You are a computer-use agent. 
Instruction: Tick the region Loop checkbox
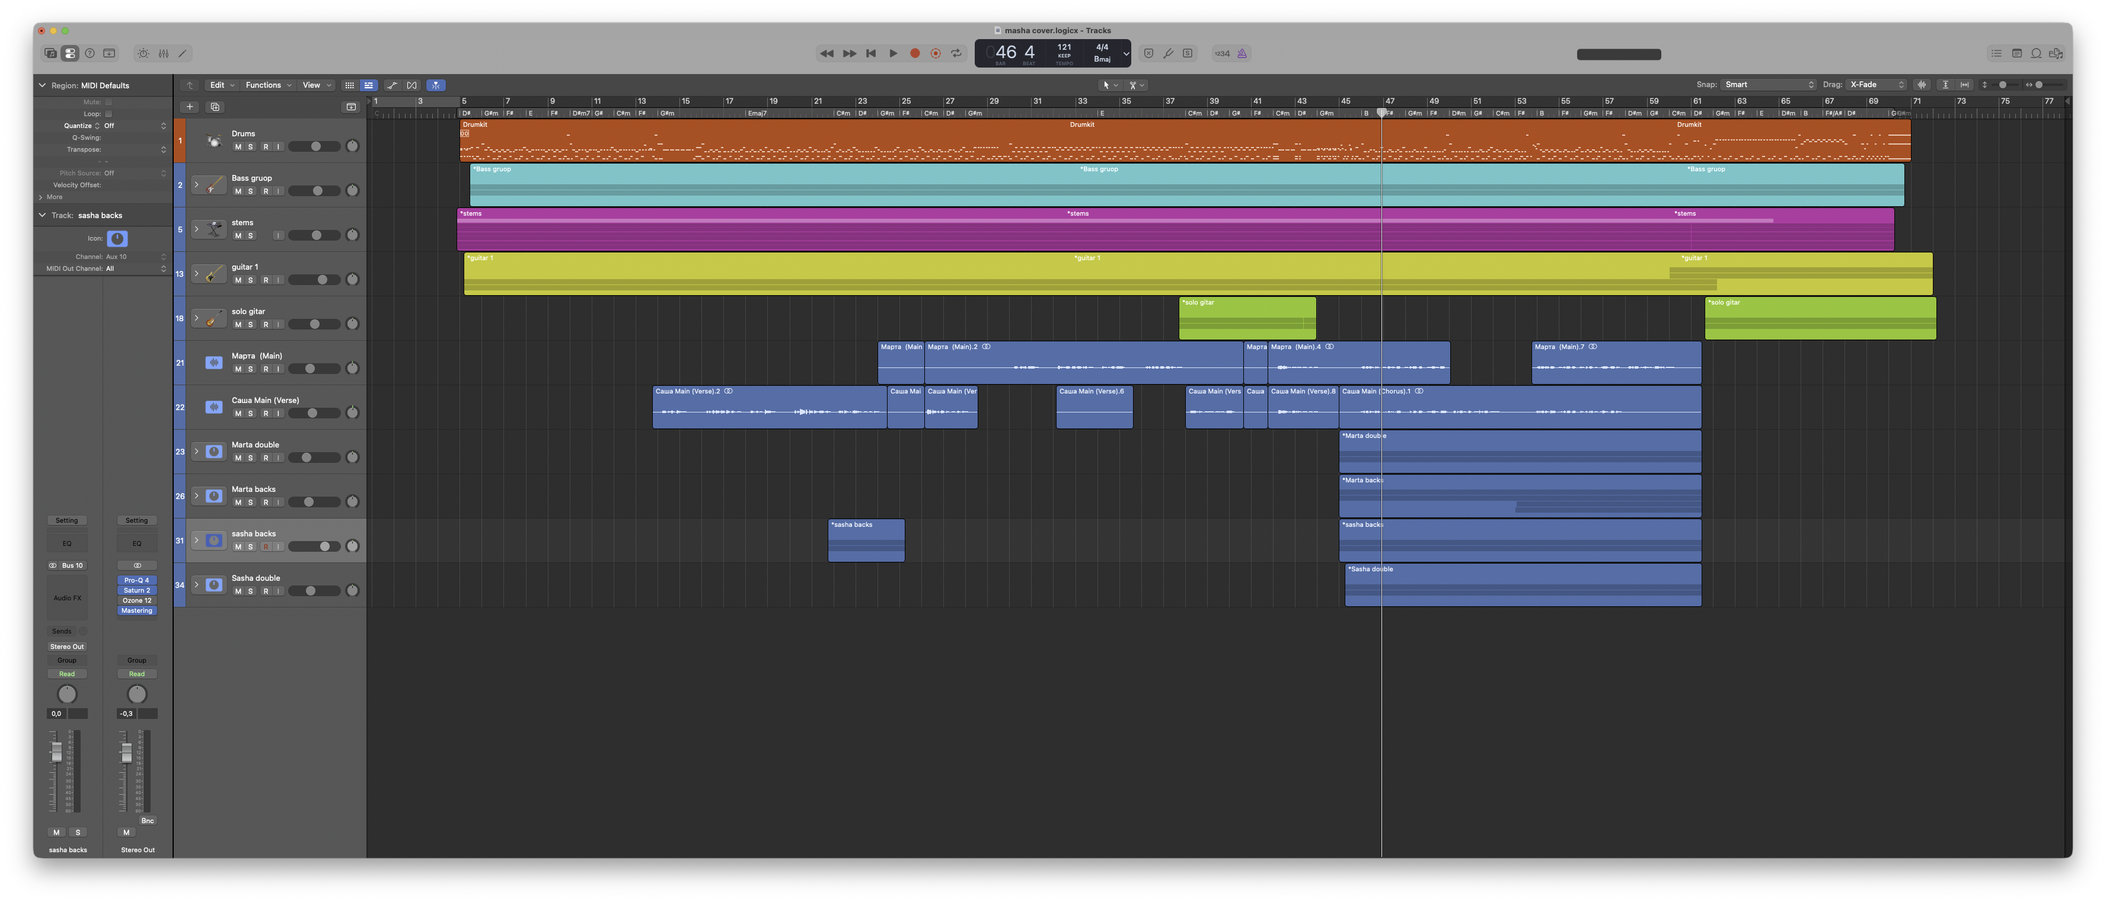point(108,114)
